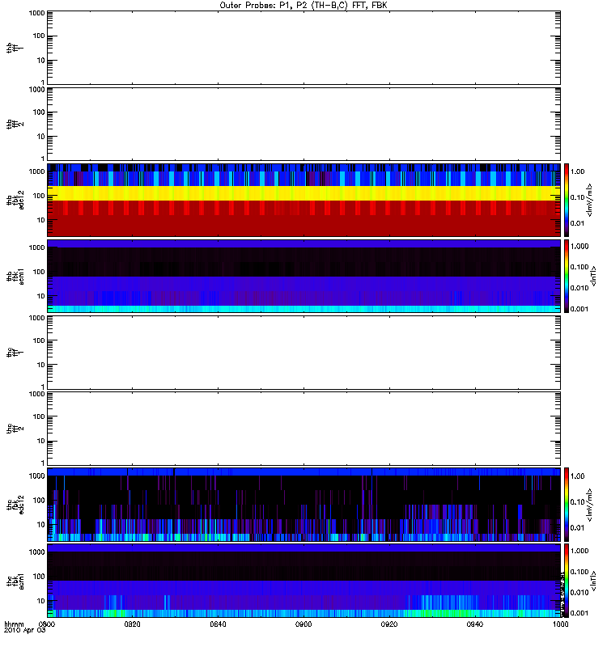This screenshot has height=647, width=607.
Task: Click the thb fbk scm1 color bar
Action: (567, 276)
